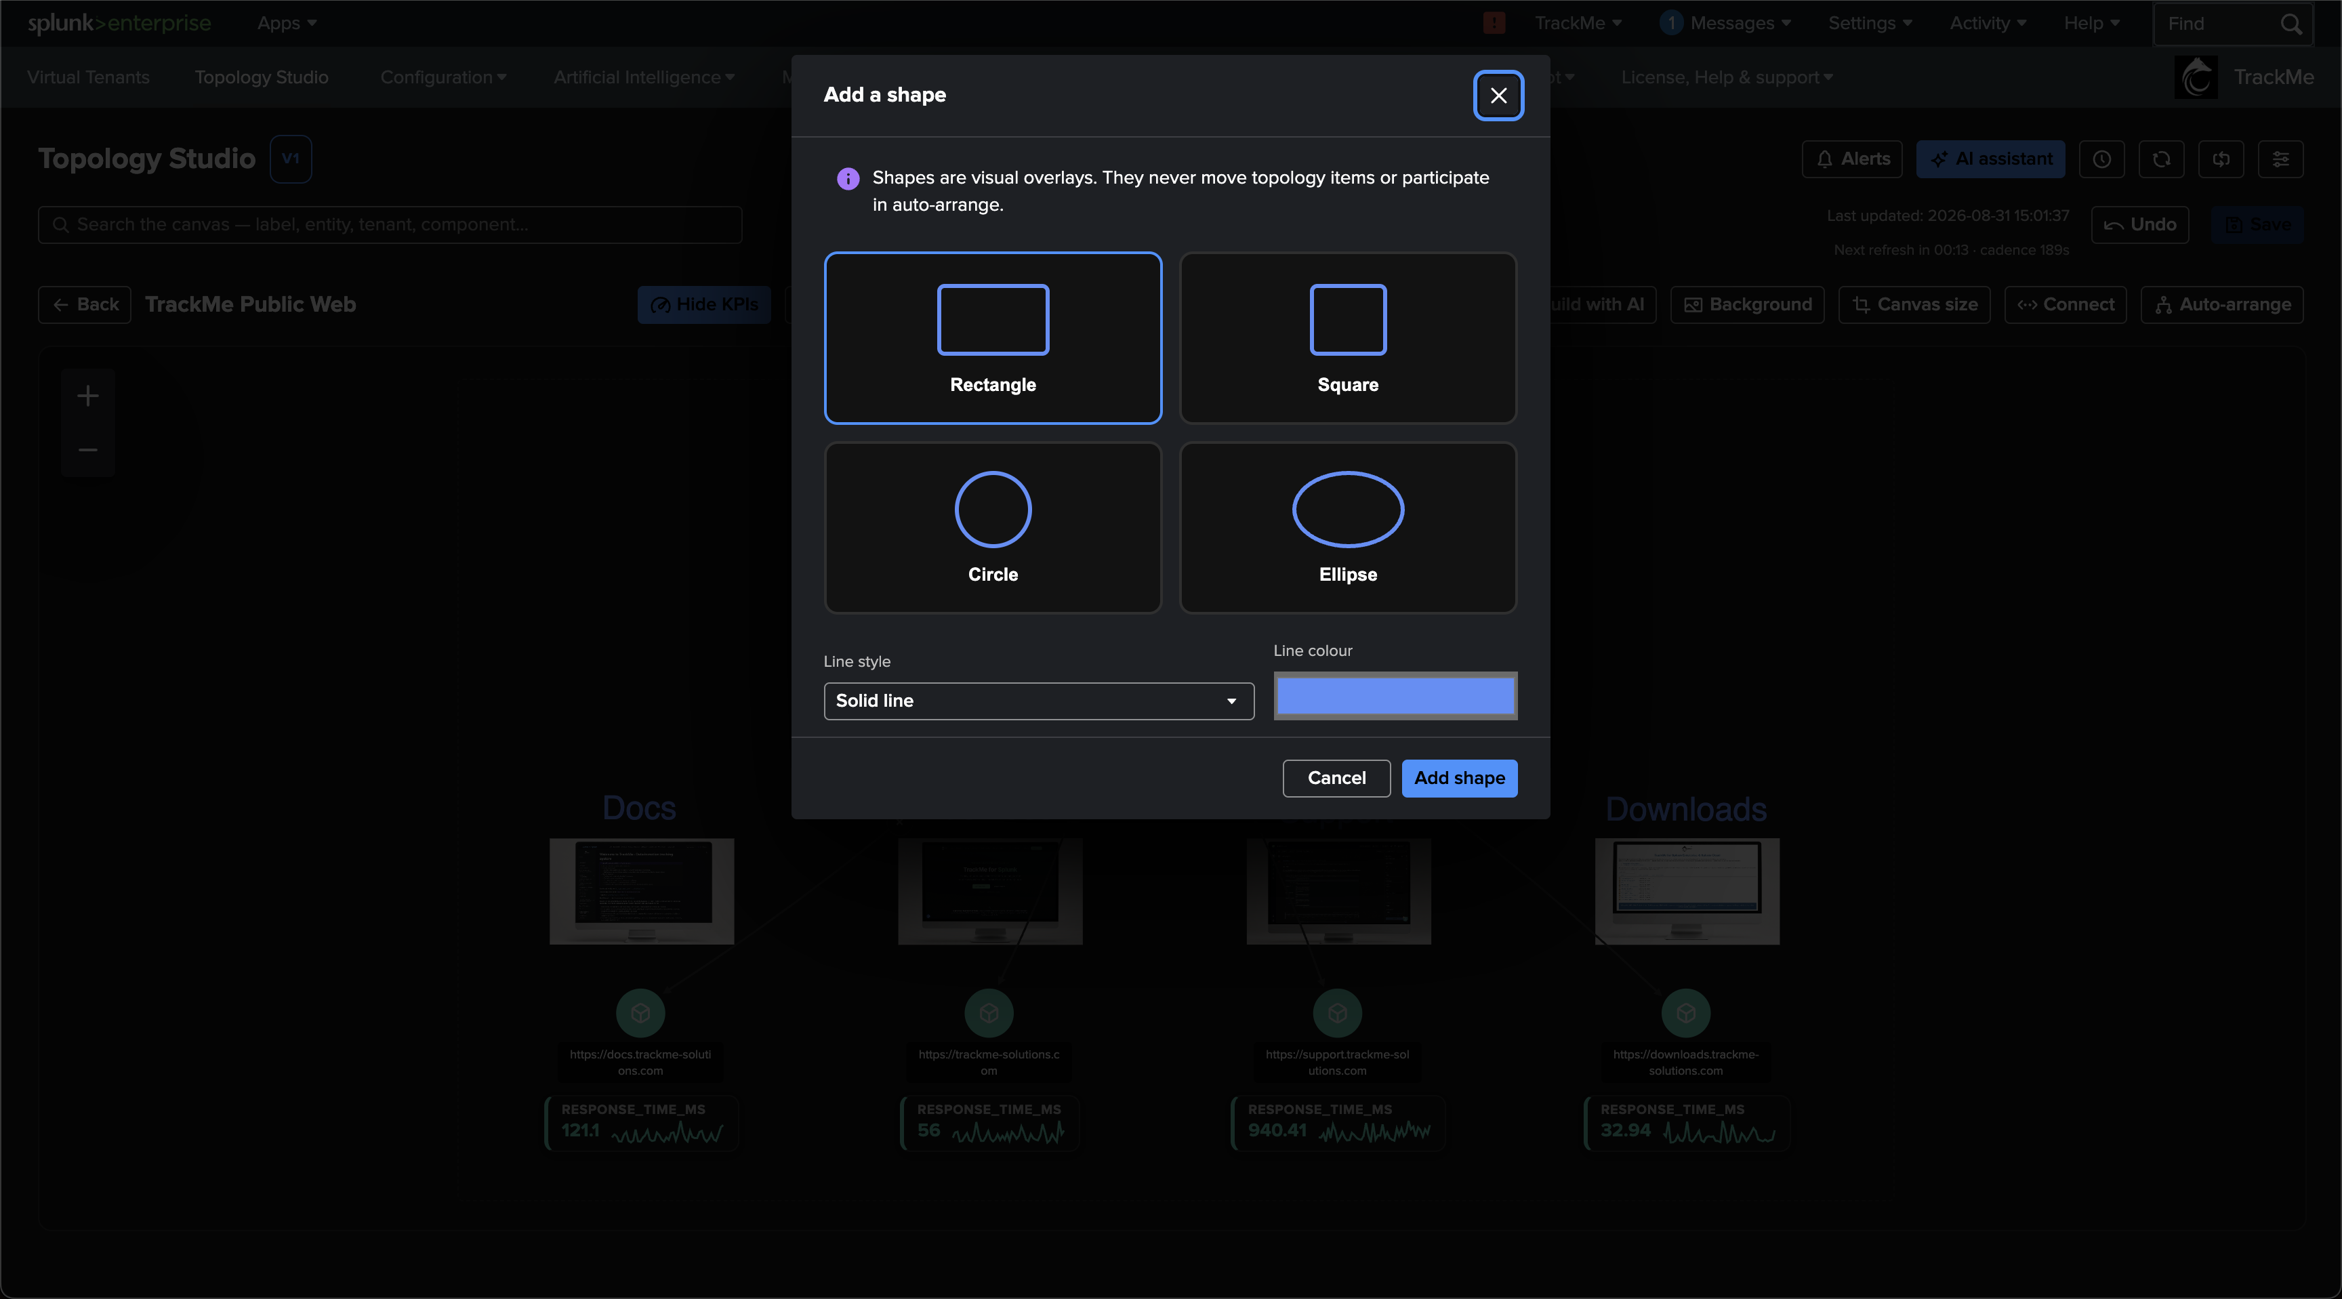Click the Alerts bell button
The height and width of the screenshot is (1299, 2342).
point(1852,159)
